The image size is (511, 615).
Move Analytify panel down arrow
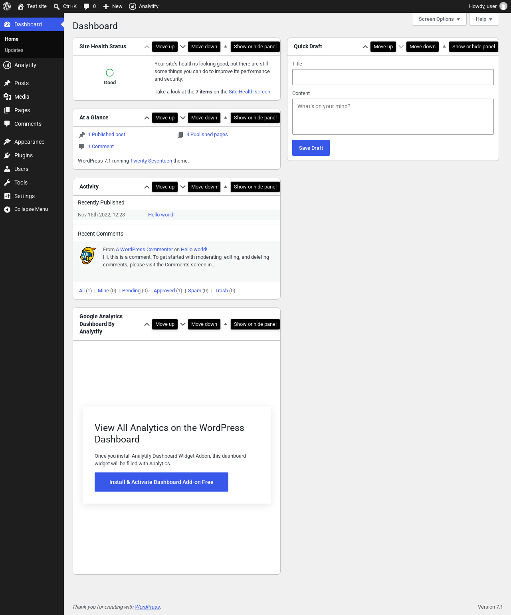pos(183,324)
